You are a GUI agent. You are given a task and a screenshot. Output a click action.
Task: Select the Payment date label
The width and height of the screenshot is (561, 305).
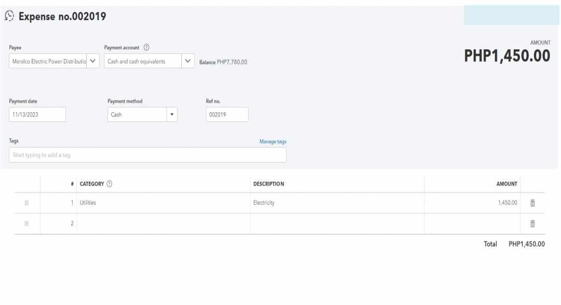point(23,101)
